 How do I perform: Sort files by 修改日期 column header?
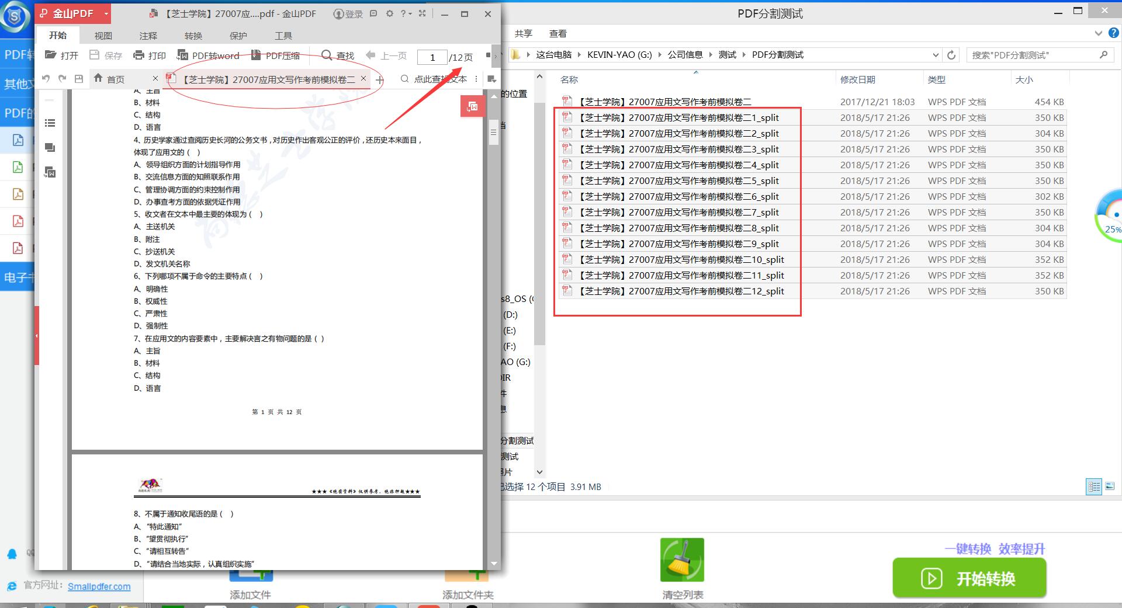pos(857,79)
